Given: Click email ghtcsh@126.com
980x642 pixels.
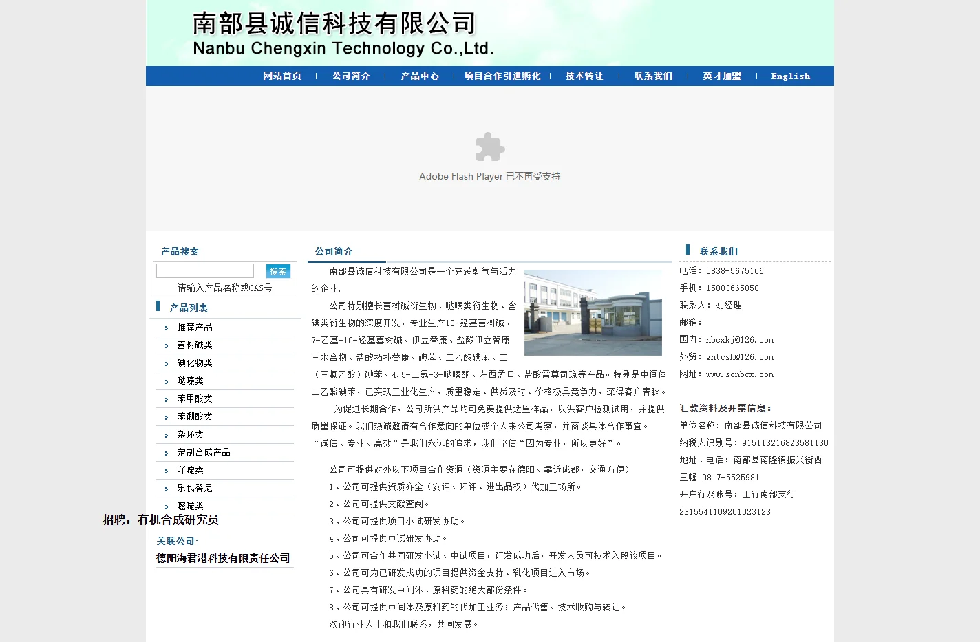Looking at the screenshot, I should [x=740, y=357].
